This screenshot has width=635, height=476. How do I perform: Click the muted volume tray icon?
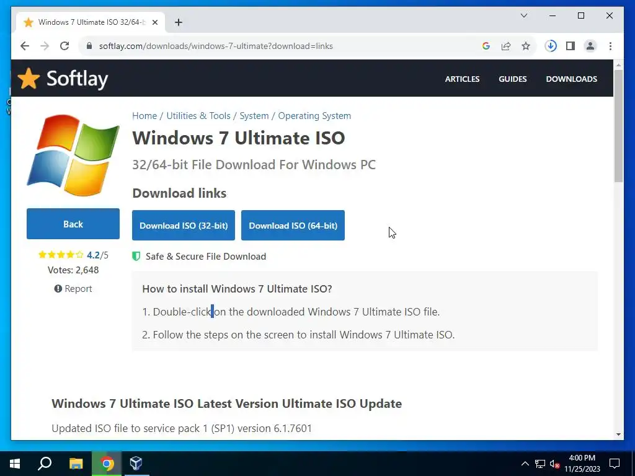point(554,464)
